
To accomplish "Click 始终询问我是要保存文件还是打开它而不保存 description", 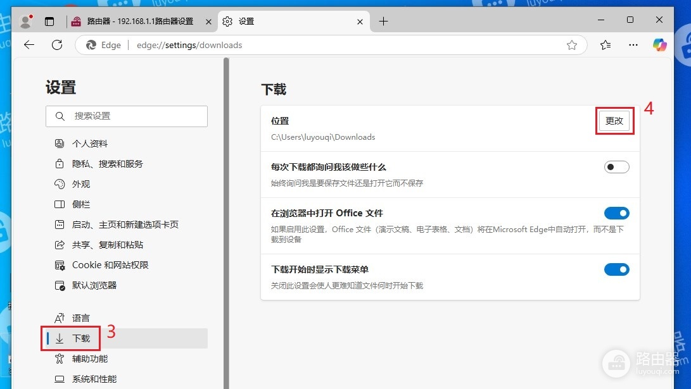I will coord(347,183).
